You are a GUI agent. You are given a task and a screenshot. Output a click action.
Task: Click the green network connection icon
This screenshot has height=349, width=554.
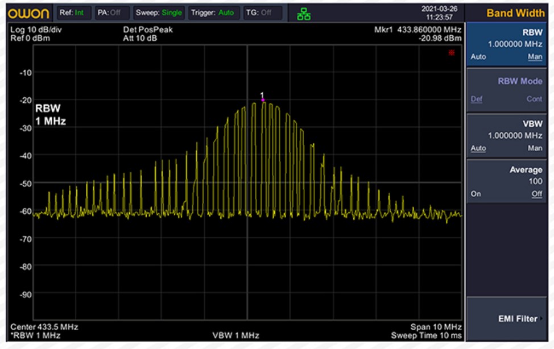pos(304,14)
